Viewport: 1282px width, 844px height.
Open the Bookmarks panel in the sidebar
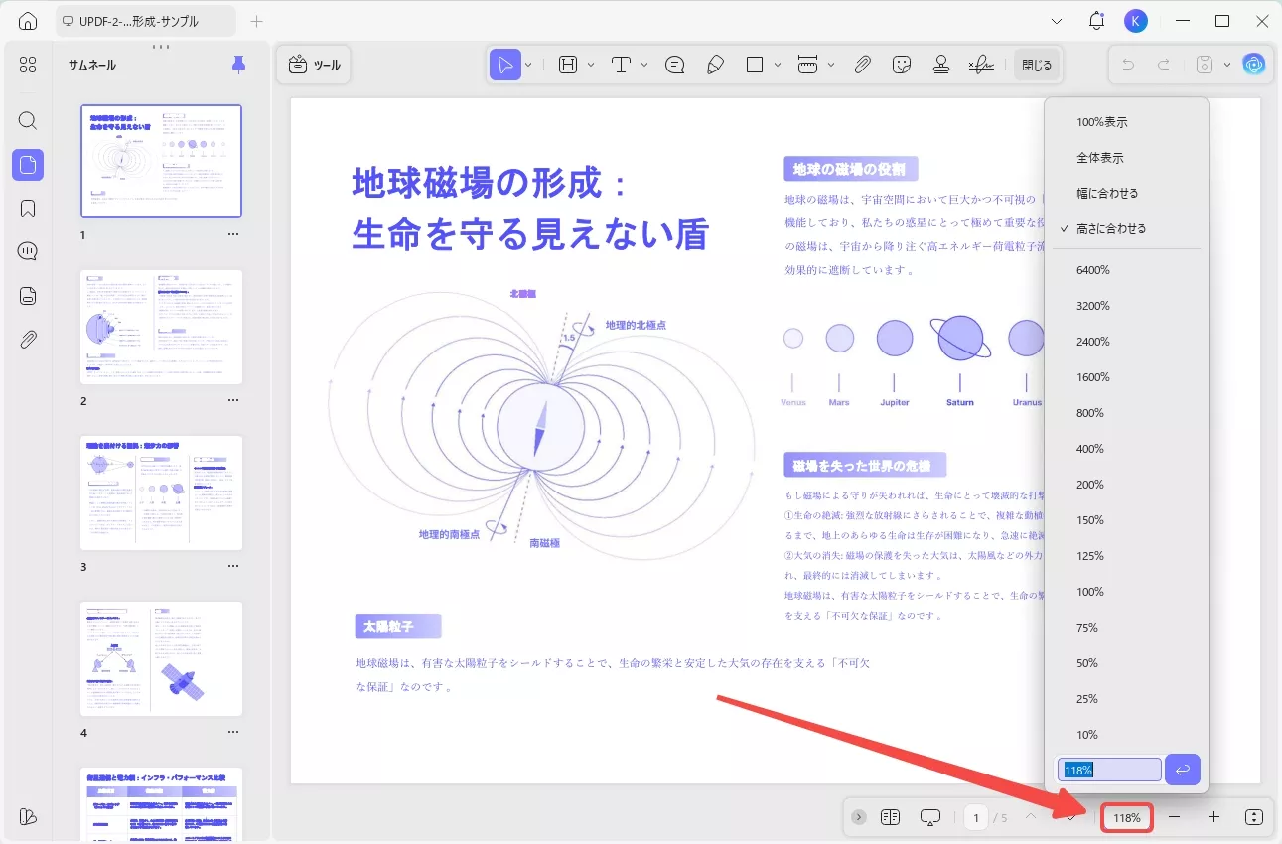pyautogui.click(x=27, y=208)
